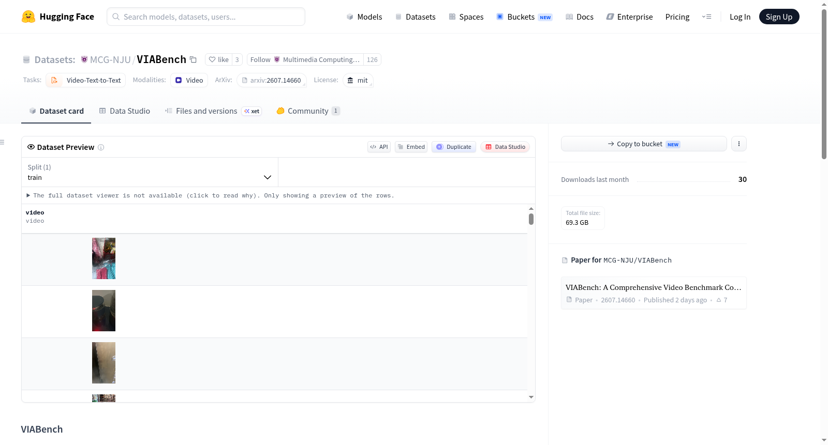Open the more options kebab menu

pos(739,144)
